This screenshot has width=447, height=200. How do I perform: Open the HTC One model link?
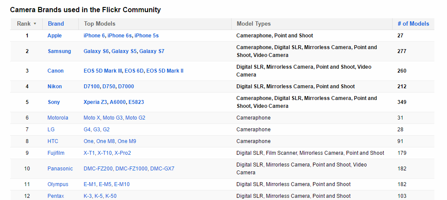click(x=88, y=141)
